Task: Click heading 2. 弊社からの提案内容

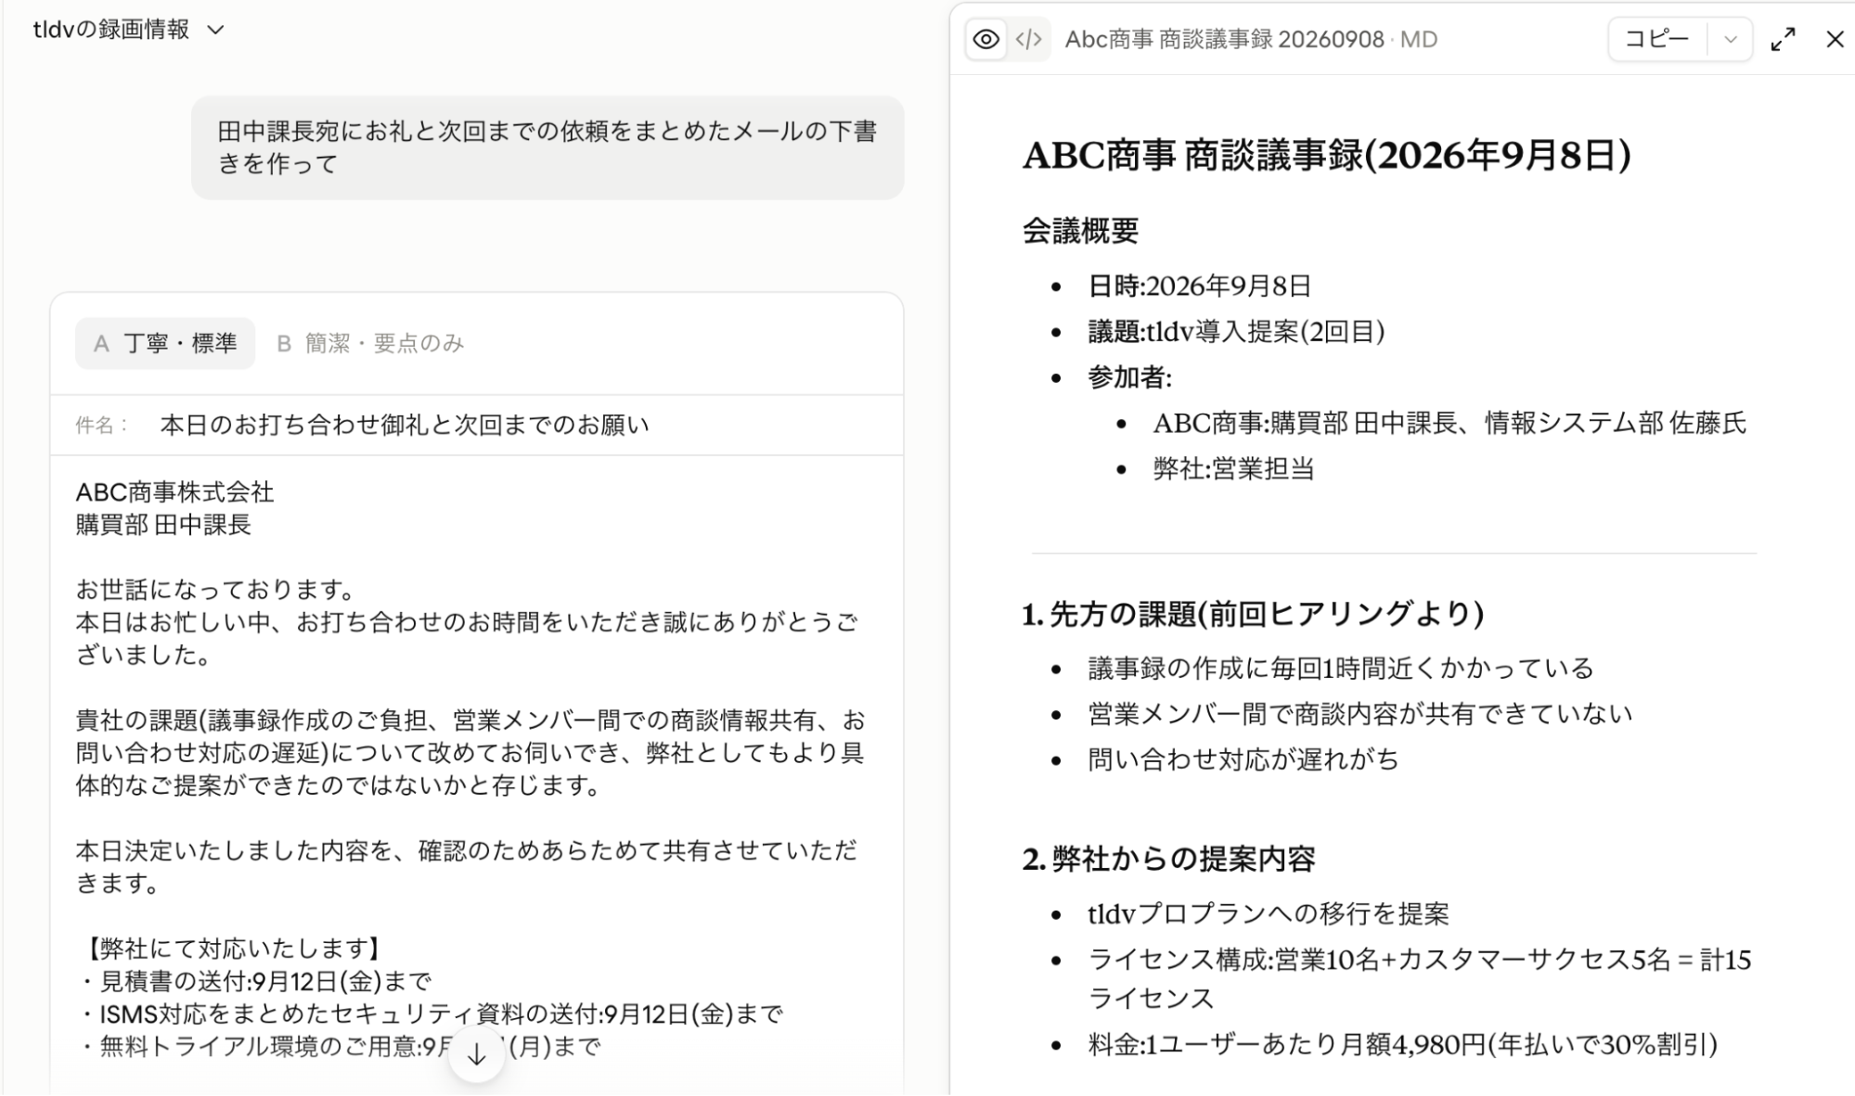Action: 1168,860
